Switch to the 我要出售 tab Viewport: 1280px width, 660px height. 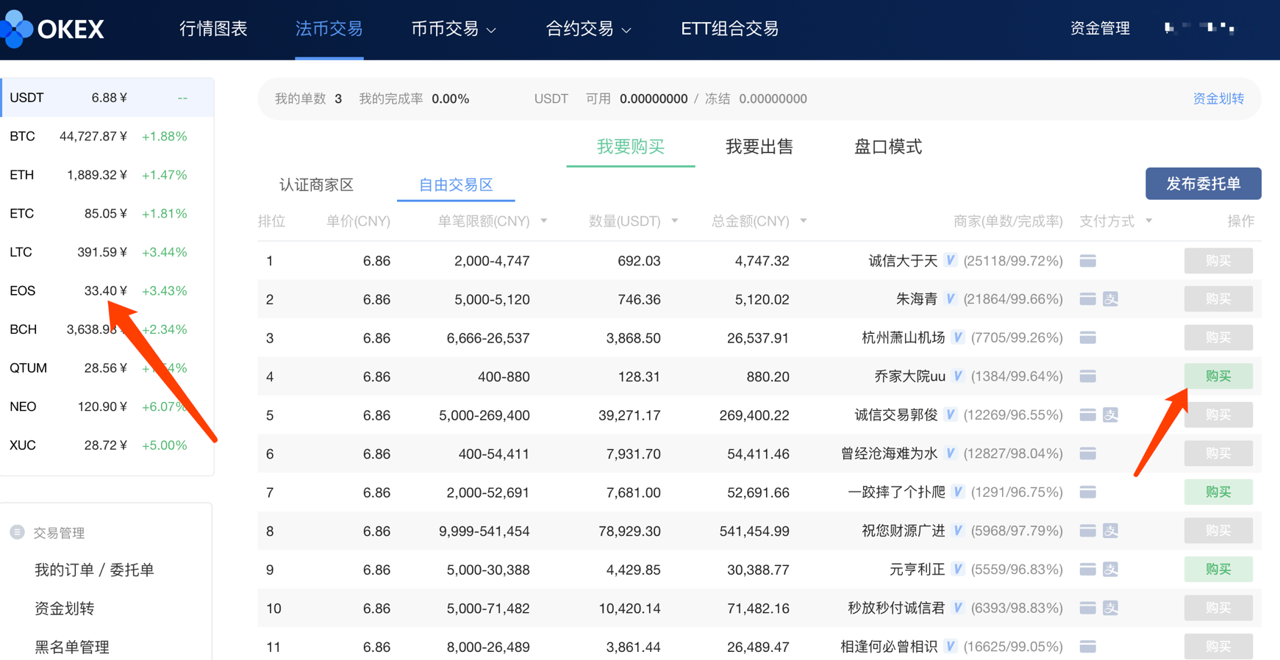point(759,146)
